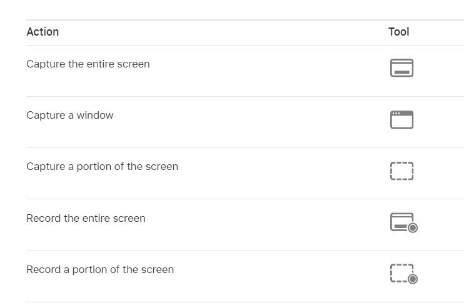Click the Record entire screen tool icon

pyautogui.click(x=404, y=222)
